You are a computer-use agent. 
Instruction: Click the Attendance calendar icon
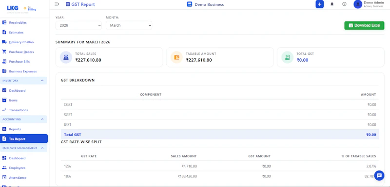4,177
